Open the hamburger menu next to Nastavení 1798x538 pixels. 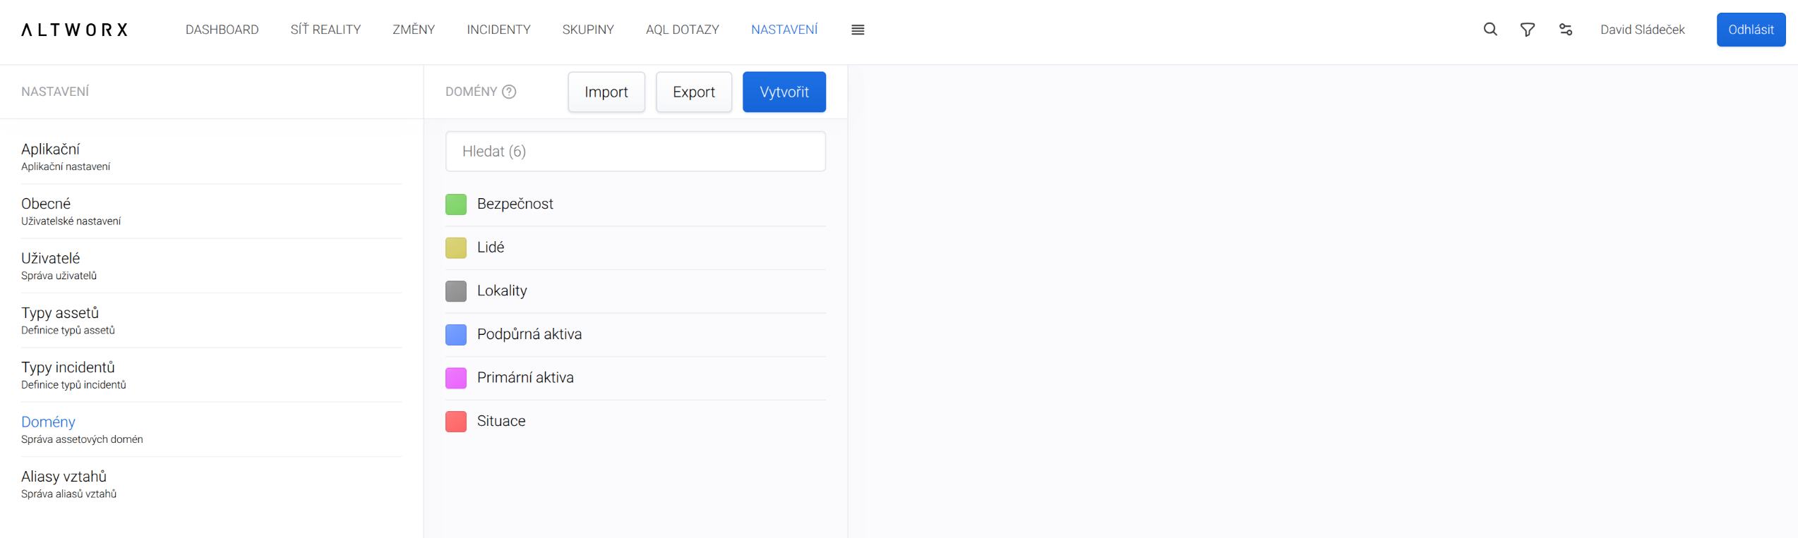pos(858,30)
